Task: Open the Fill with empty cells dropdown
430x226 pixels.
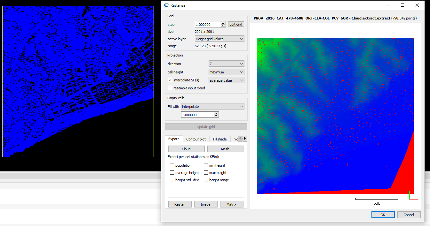Action: click(x=212, y=107)
